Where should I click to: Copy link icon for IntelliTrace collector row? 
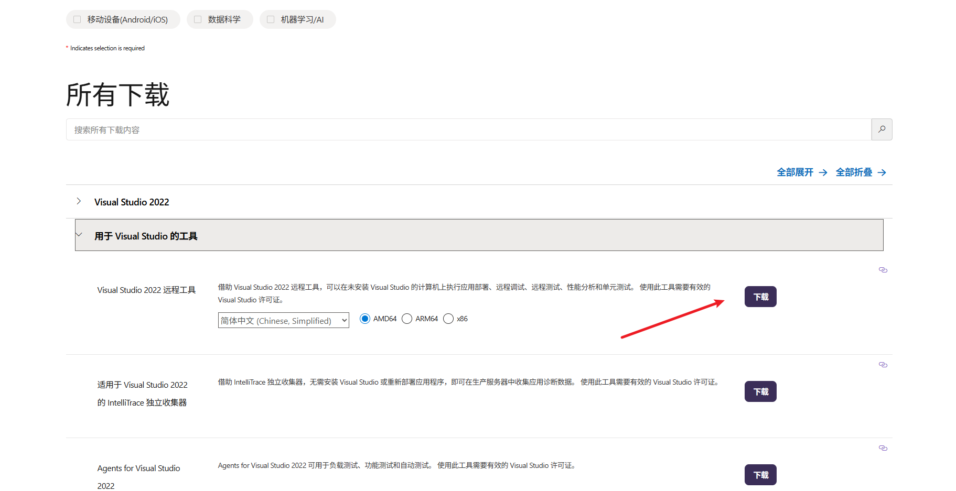click(x=883, y=365)
